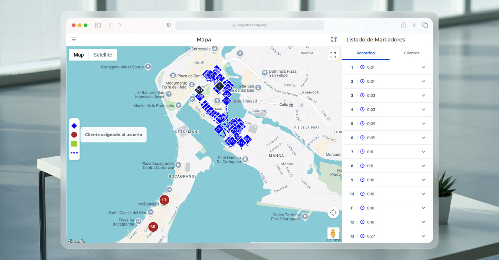Click the Street View pegman icon

(x=333, y=233)
